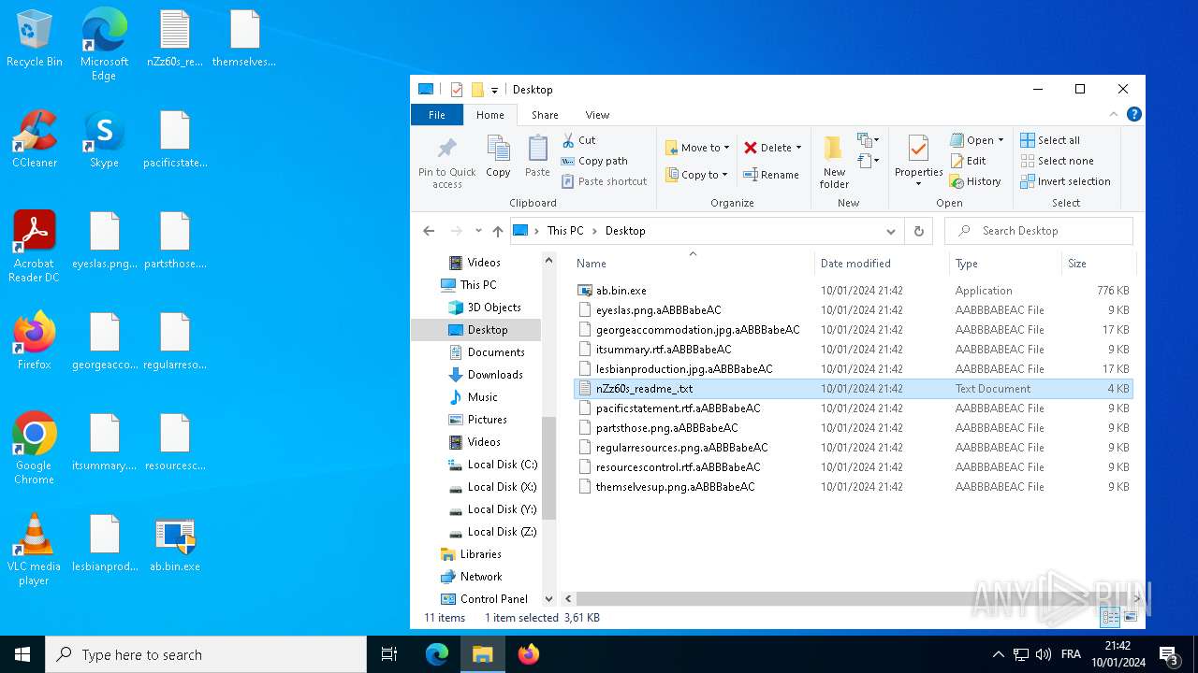
Task: Click the Rename button
Action: tap(771, 175)
